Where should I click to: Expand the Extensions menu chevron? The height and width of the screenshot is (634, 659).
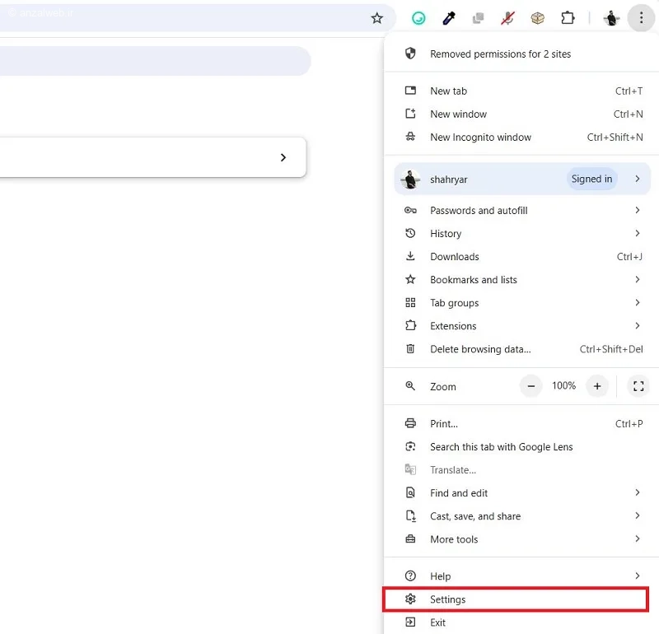(x=638, y=325)
